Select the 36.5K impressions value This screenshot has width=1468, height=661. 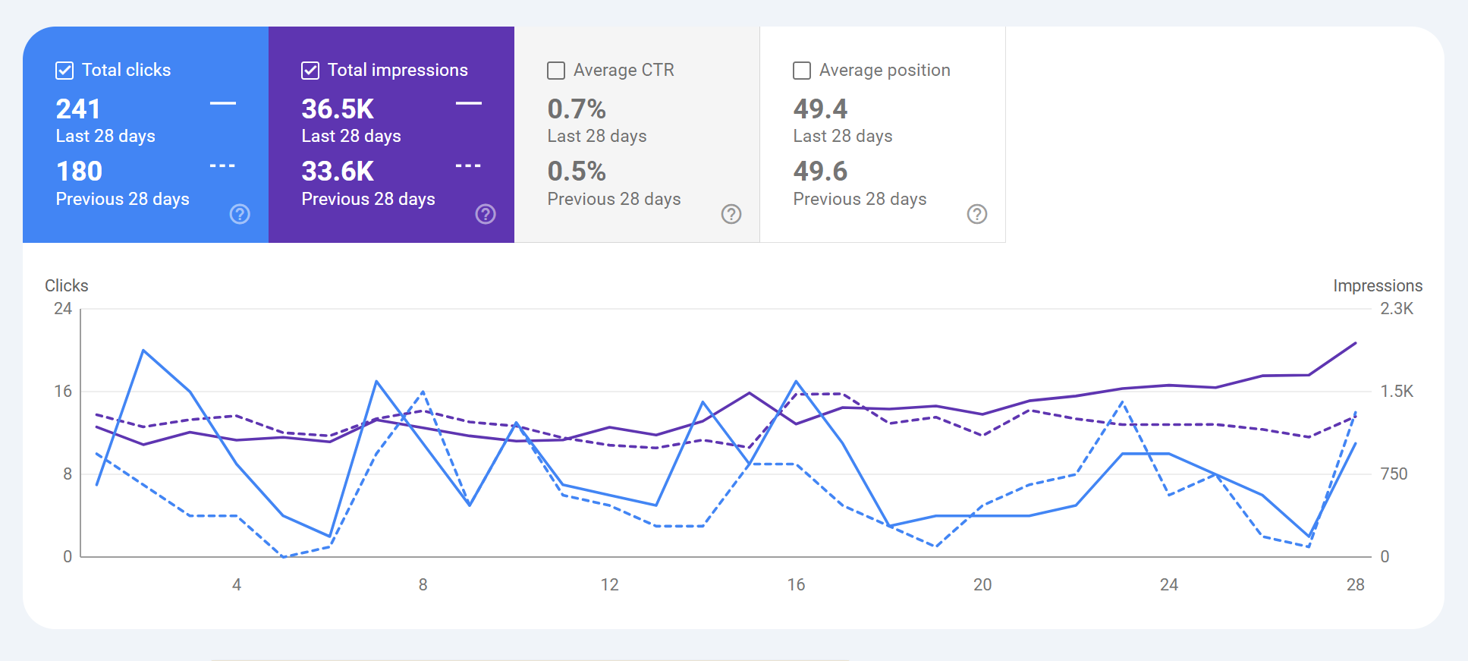(338, 109)
